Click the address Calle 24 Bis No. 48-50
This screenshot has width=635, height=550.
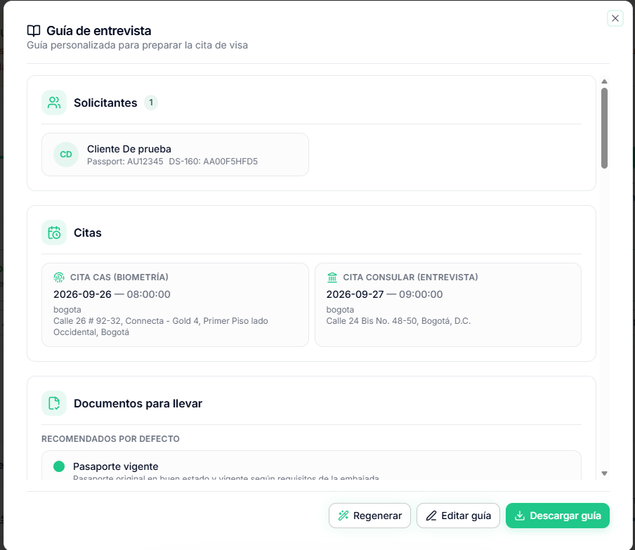(398, 321)
